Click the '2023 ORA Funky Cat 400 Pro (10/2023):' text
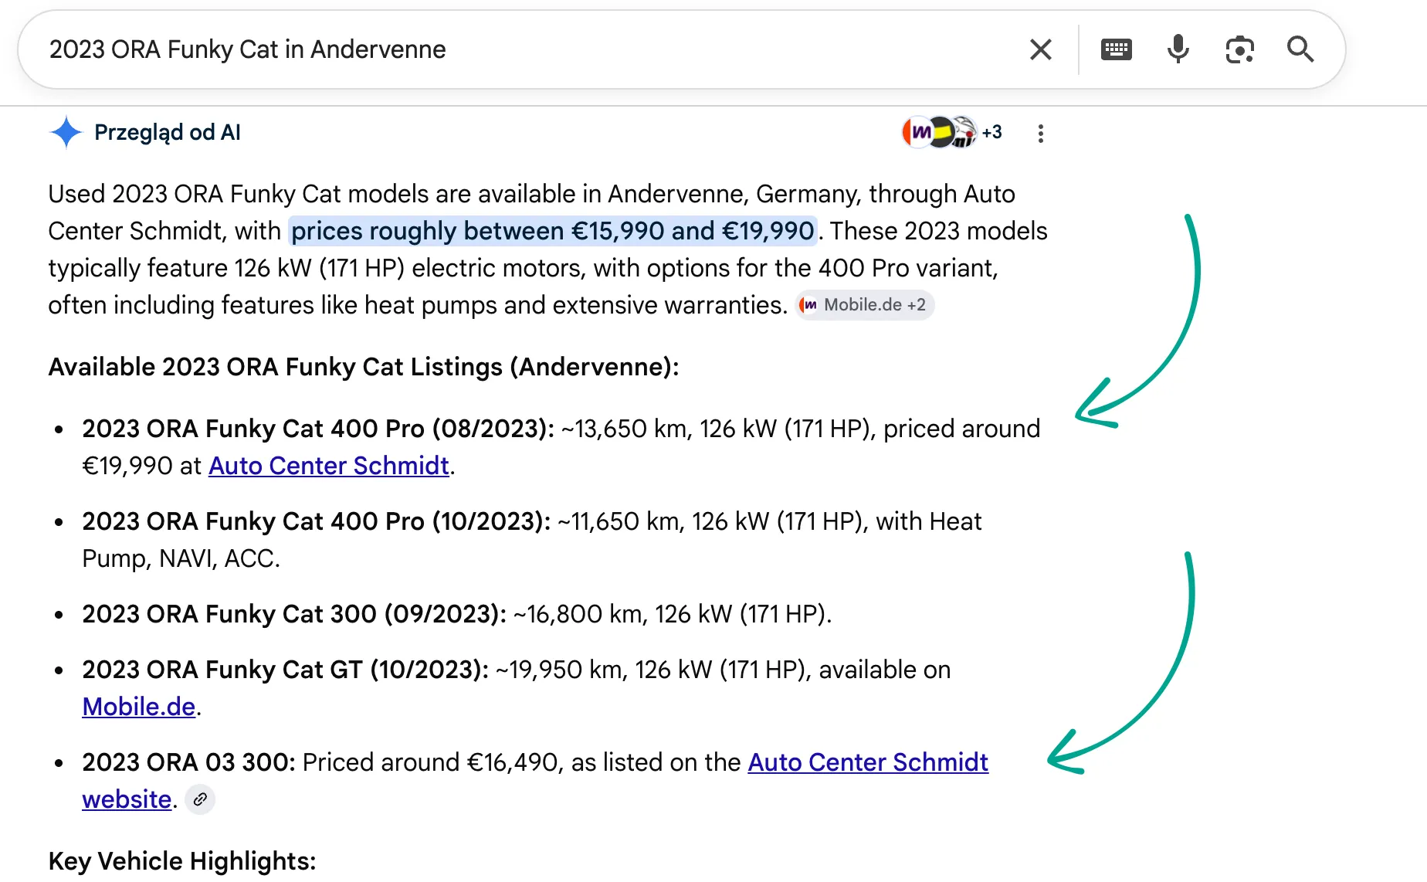The height and width of the screenshot is (882, 1427). [x=317, y=521]
